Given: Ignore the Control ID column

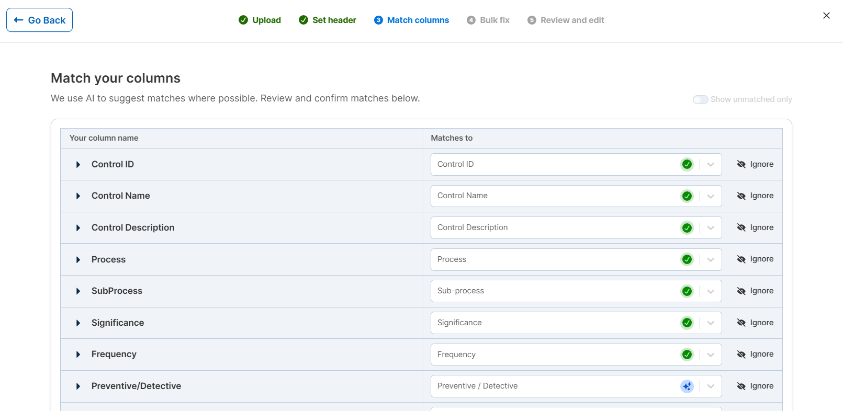Looking at the screenshot, I should 755,164.
